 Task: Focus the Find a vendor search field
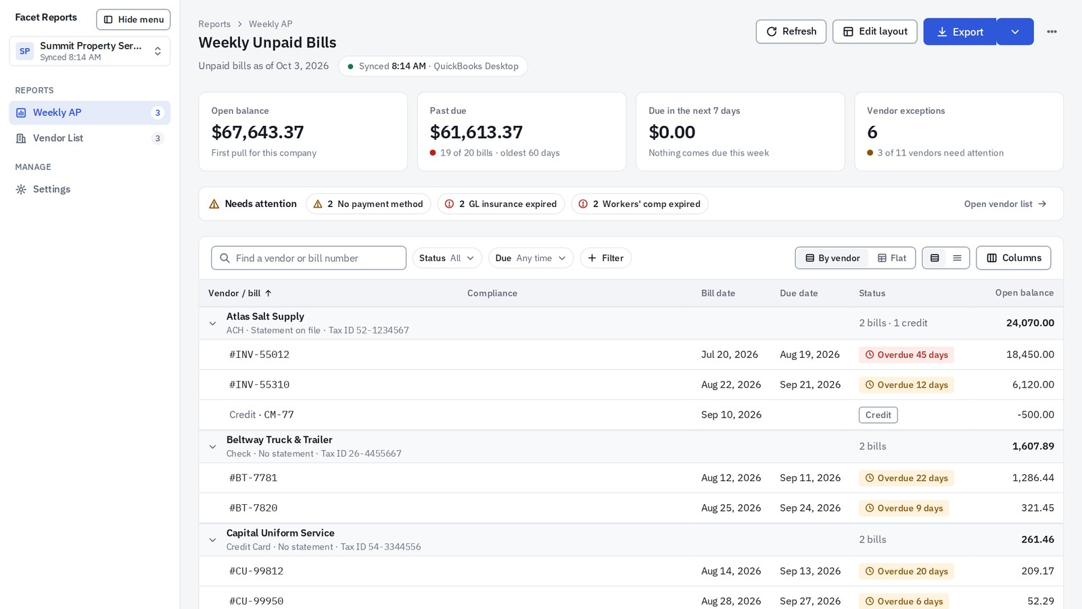coord(308,258)
